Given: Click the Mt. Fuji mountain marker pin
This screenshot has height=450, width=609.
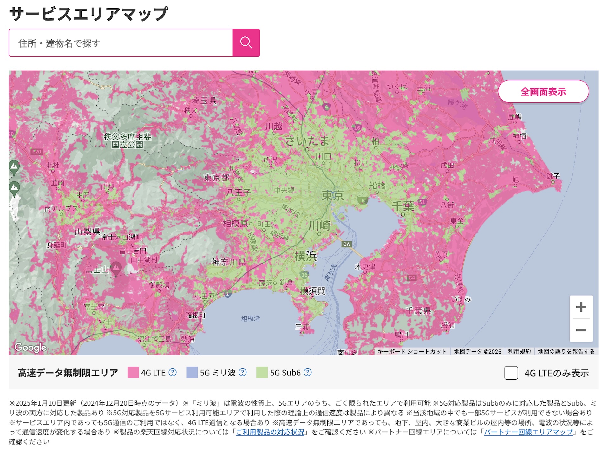Looking at the screenshot, I should click(116, 268).
